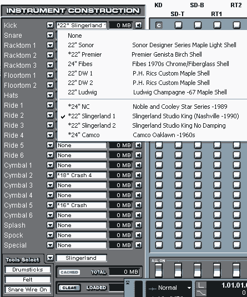
Task: Click the Snare Wire On button
Action: tap(28, 290)
